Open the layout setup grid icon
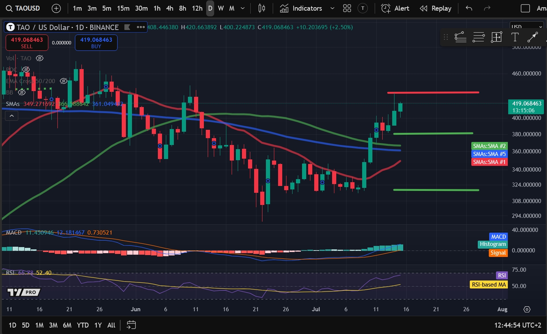547x334 pixels. click(x=347, y=8)
